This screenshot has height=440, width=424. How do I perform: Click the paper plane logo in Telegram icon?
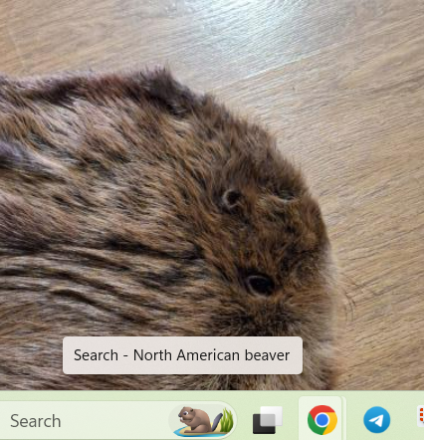click(x=376, y=421)
